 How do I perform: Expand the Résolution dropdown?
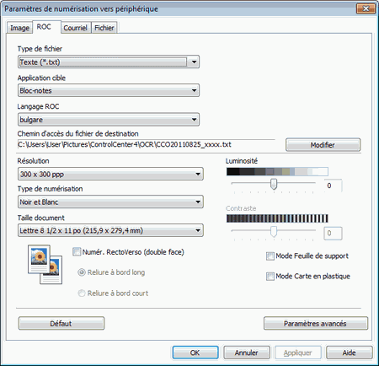(110, 174)
